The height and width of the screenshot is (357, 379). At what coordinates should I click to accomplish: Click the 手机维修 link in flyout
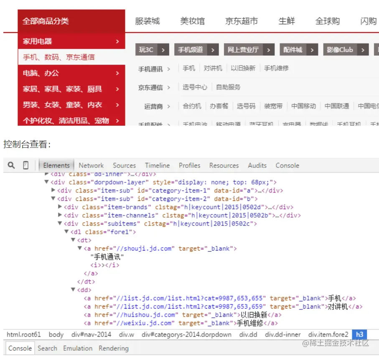click(x=276, y=68)
